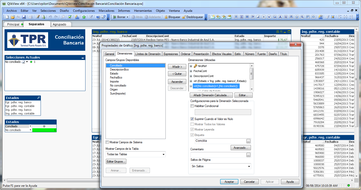Click green No conciliado selection bar

pyautogui.click(x=44, y=130)
